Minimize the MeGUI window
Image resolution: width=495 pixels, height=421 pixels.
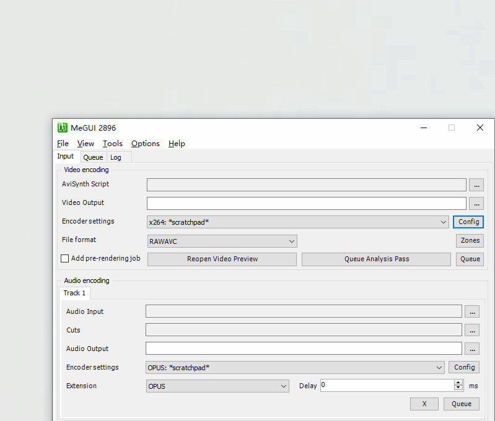[424, 128]
